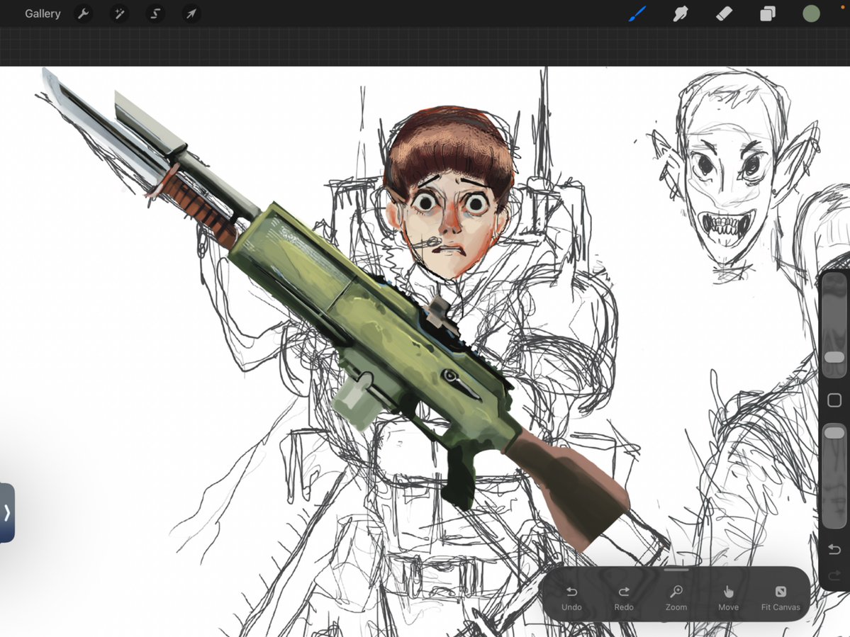Tap the sidebar redo arrow
Image resolution: width=850 pixels, height=637 pixels.
(x=834, y=575)
